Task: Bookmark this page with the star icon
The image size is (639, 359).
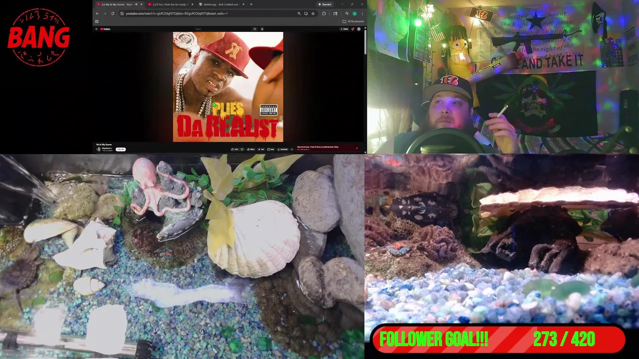Action: [313, 13]
